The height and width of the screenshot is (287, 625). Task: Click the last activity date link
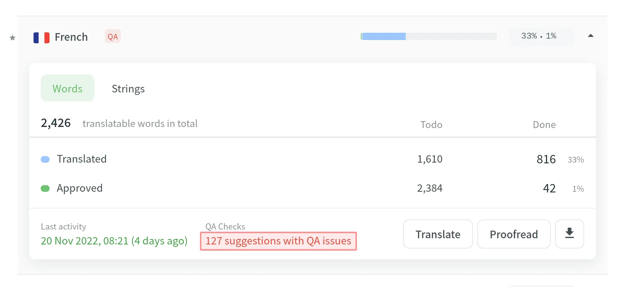pos(114,241)
